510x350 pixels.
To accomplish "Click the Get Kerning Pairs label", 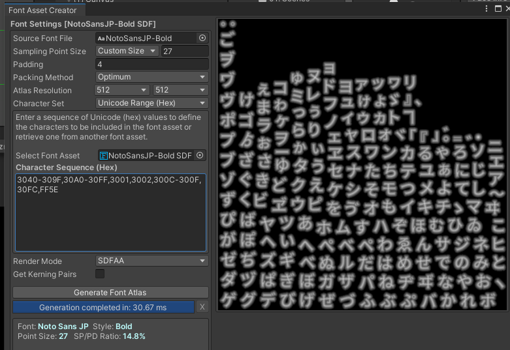I will (44, 274).
